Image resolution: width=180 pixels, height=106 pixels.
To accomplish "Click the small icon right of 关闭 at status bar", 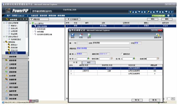I will [x=37, y=101].
